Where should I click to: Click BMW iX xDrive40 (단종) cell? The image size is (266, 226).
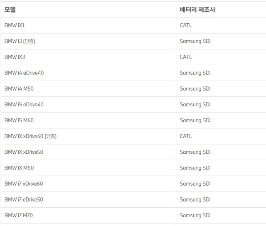pyautogui.click(x=30, y=136)
